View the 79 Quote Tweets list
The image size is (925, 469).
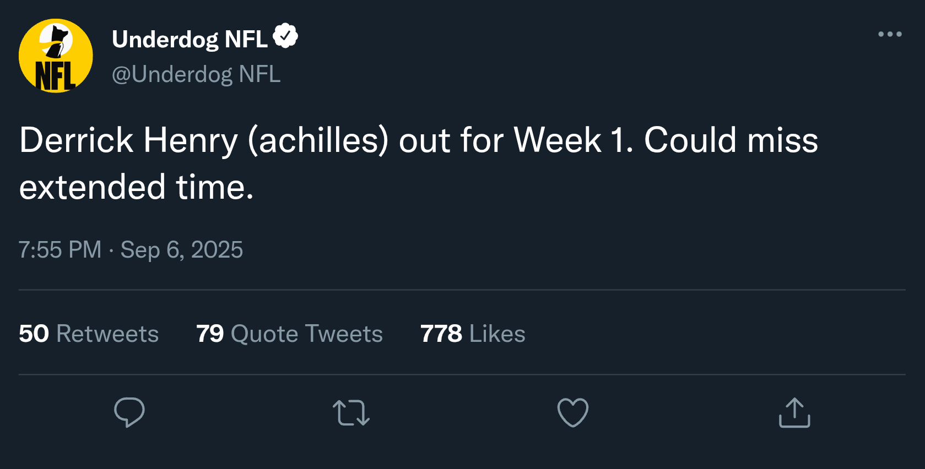pos(289,334)
